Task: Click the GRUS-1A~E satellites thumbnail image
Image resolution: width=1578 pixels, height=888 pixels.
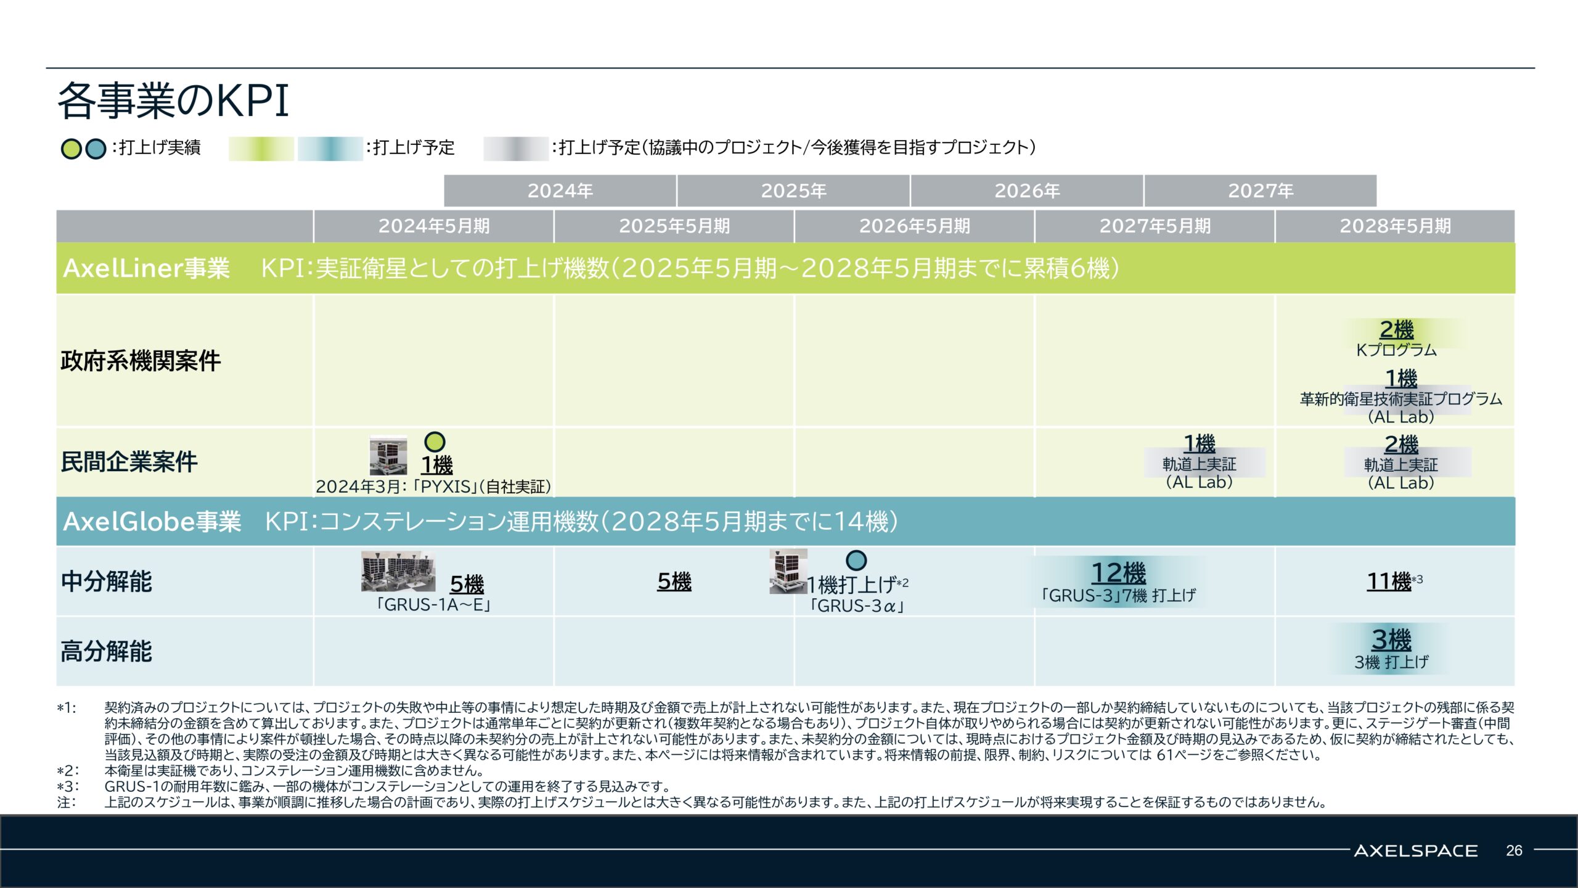Action: pyautogui.click(x=398, y=571)
